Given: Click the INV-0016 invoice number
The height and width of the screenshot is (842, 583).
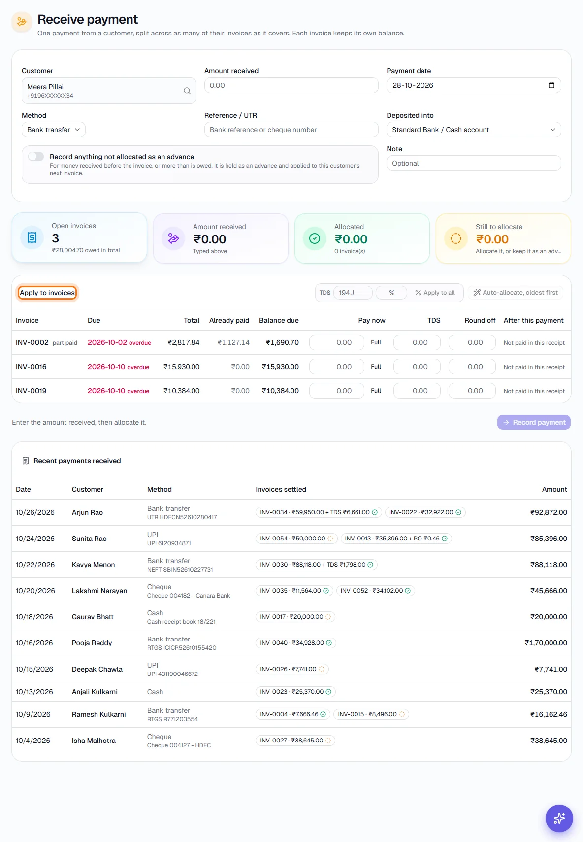Looking at the screenshot, I should click(x=31, y=367).
